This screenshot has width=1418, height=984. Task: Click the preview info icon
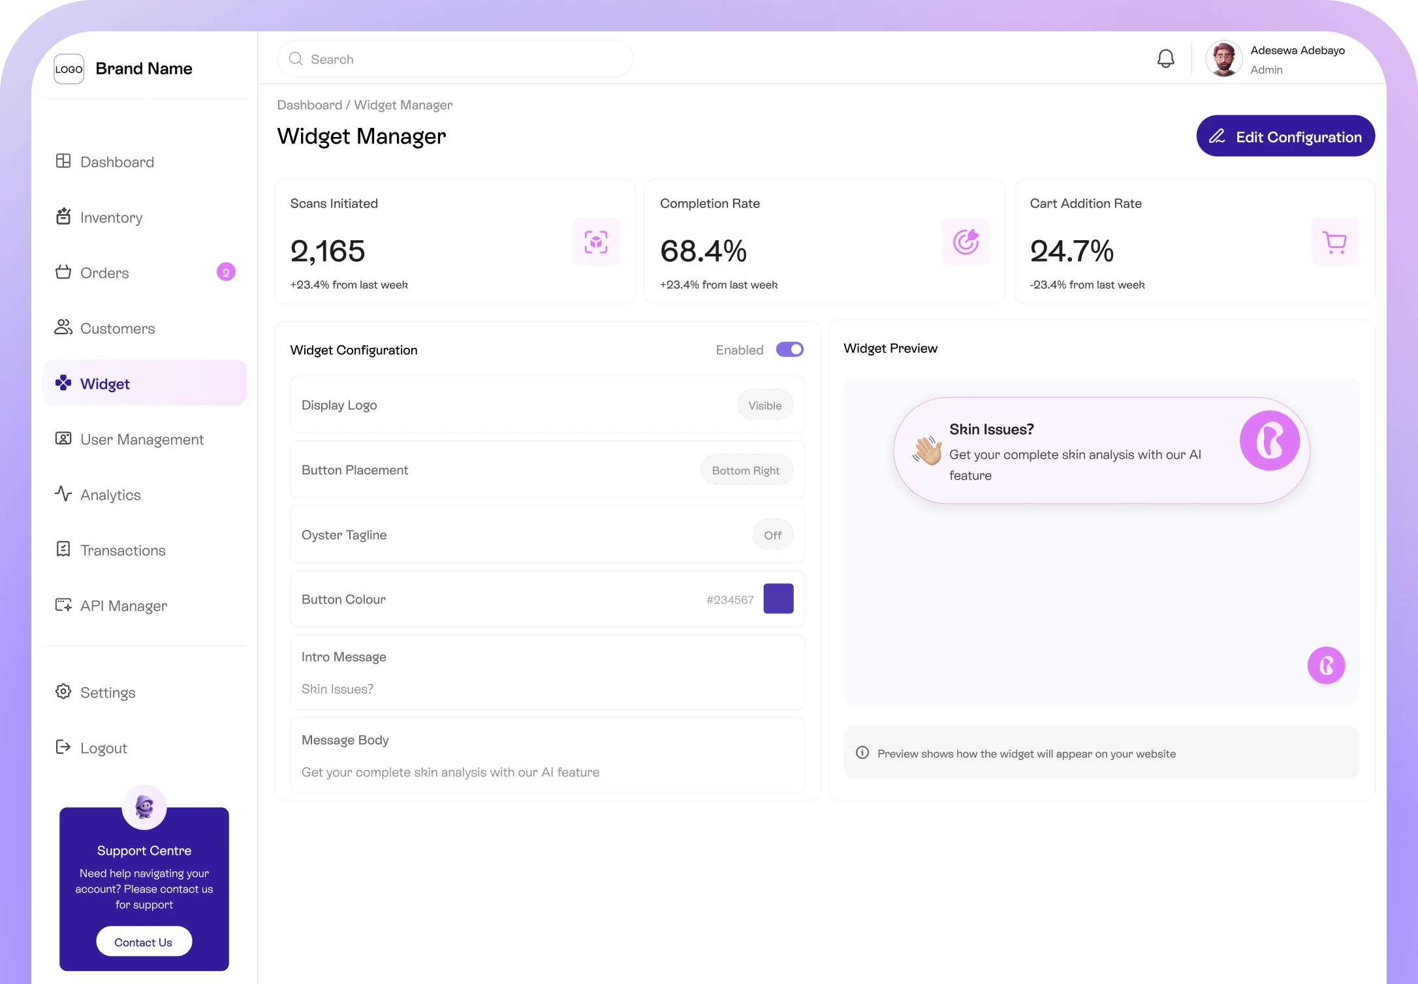pos(862,753)
